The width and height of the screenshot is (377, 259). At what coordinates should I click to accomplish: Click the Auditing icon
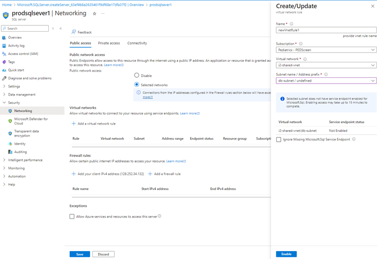[10, 152]
